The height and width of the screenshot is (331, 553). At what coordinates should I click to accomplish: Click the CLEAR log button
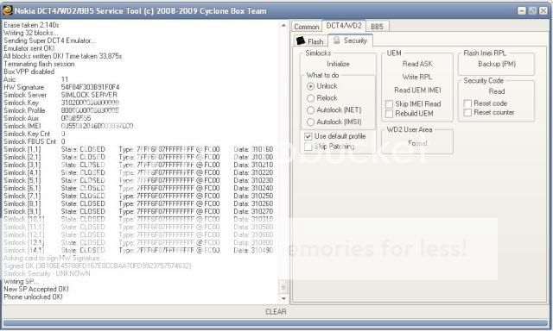point(276,312)
